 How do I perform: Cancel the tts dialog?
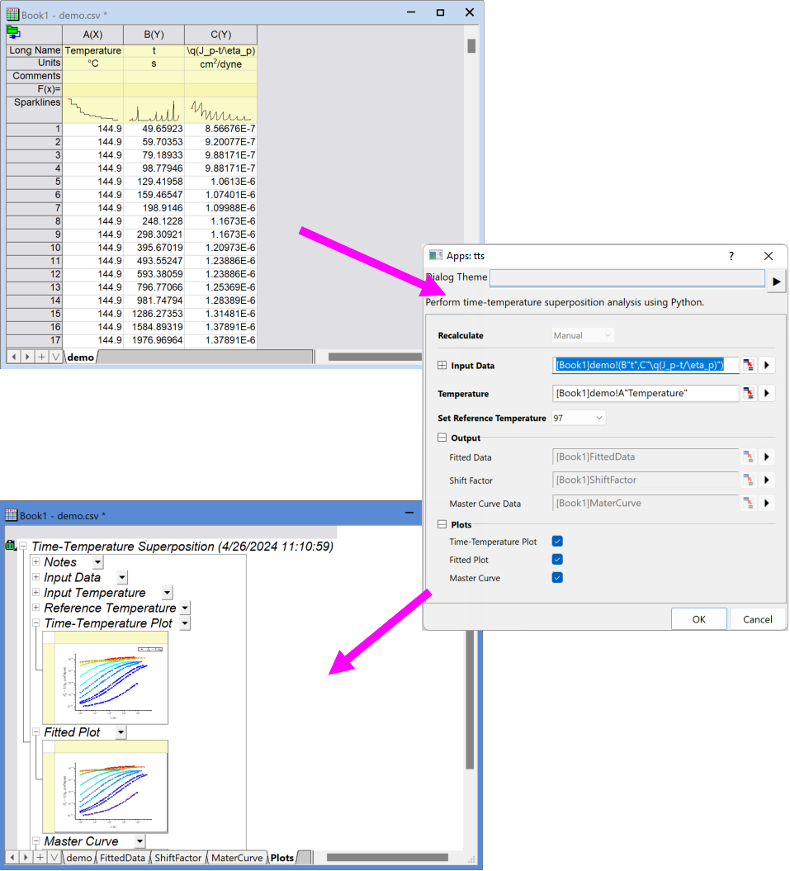pyautogui.click(x=756, y=618)
